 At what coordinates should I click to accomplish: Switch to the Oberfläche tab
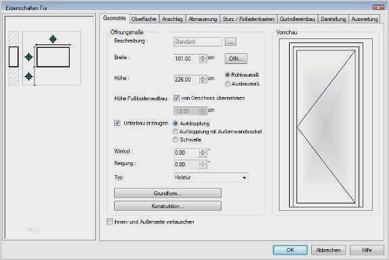click(144, 19)
